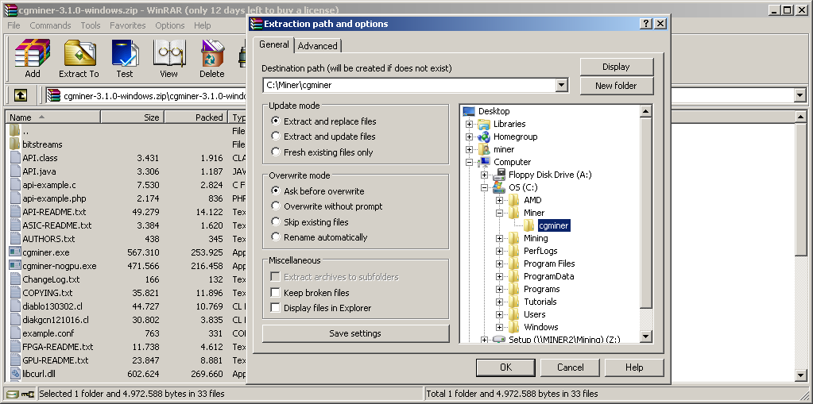Open the Commands menu

point(50,25)
